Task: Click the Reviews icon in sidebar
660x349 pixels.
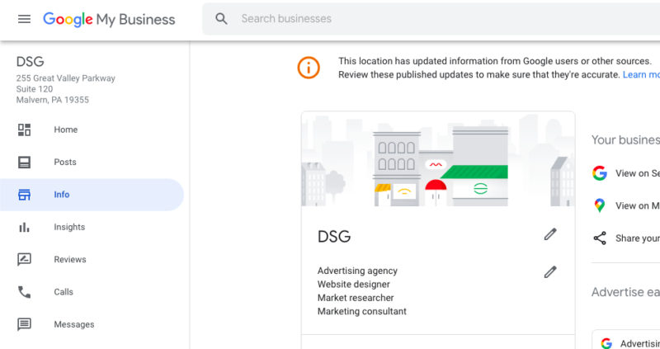Action: pos(24,259)
